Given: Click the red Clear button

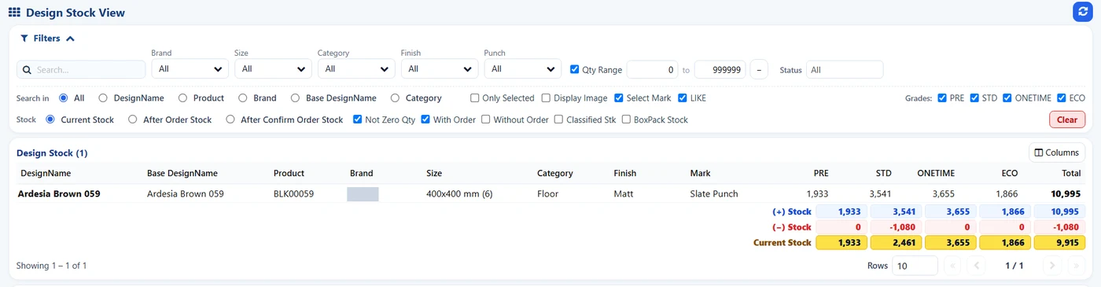Looking at the screenshot, I should 1067,120.
